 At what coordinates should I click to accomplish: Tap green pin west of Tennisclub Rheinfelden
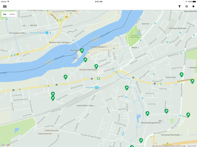coord(141,140)
